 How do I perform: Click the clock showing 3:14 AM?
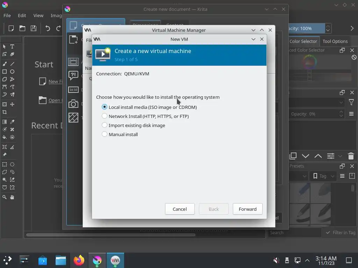[x=326, y=260]
